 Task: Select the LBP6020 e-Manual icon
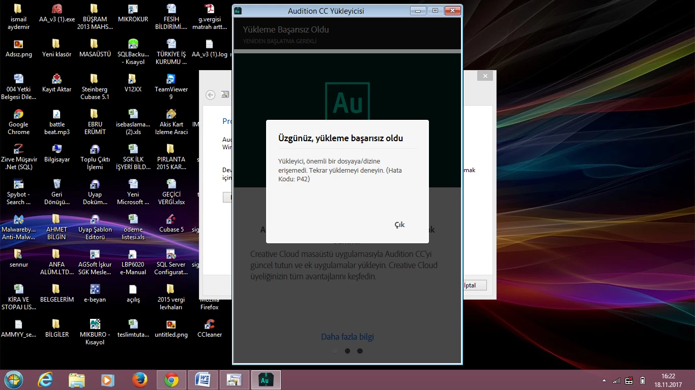[x=133, y=262]
